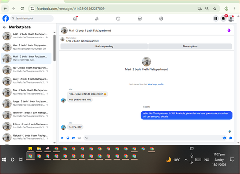
Task: Open the Dee conversation
Action: click(x=26, y=92)
